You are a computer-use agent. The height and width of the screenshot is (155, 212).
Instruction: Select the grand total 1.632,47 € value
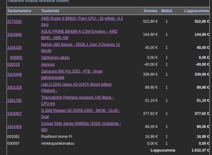pos(200,150)
